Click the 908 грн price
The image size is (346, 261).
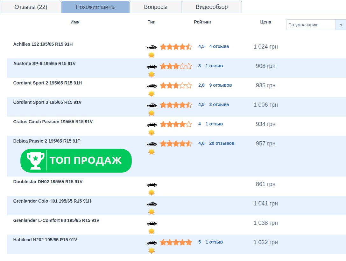[x=265, y=66]
